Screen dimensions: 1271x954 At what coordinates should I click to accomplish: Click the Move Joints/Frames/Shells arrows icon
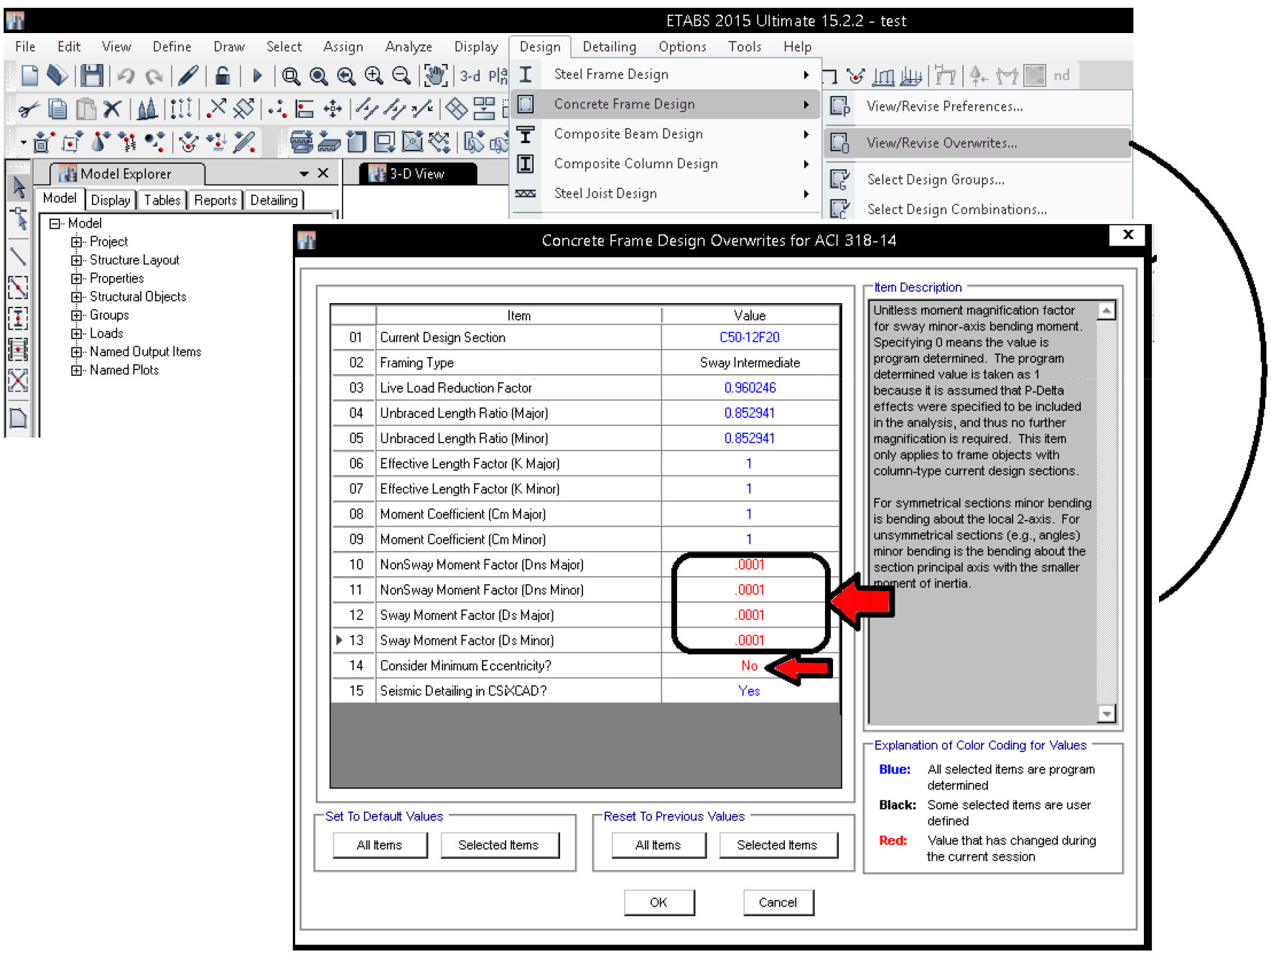tap(332, 109)
